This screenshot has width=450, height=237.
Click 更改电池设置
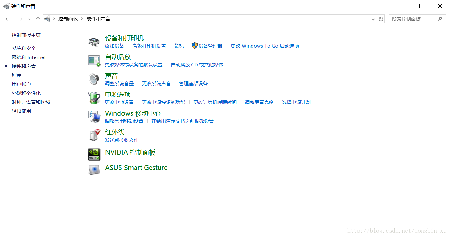tap(119, 103)
